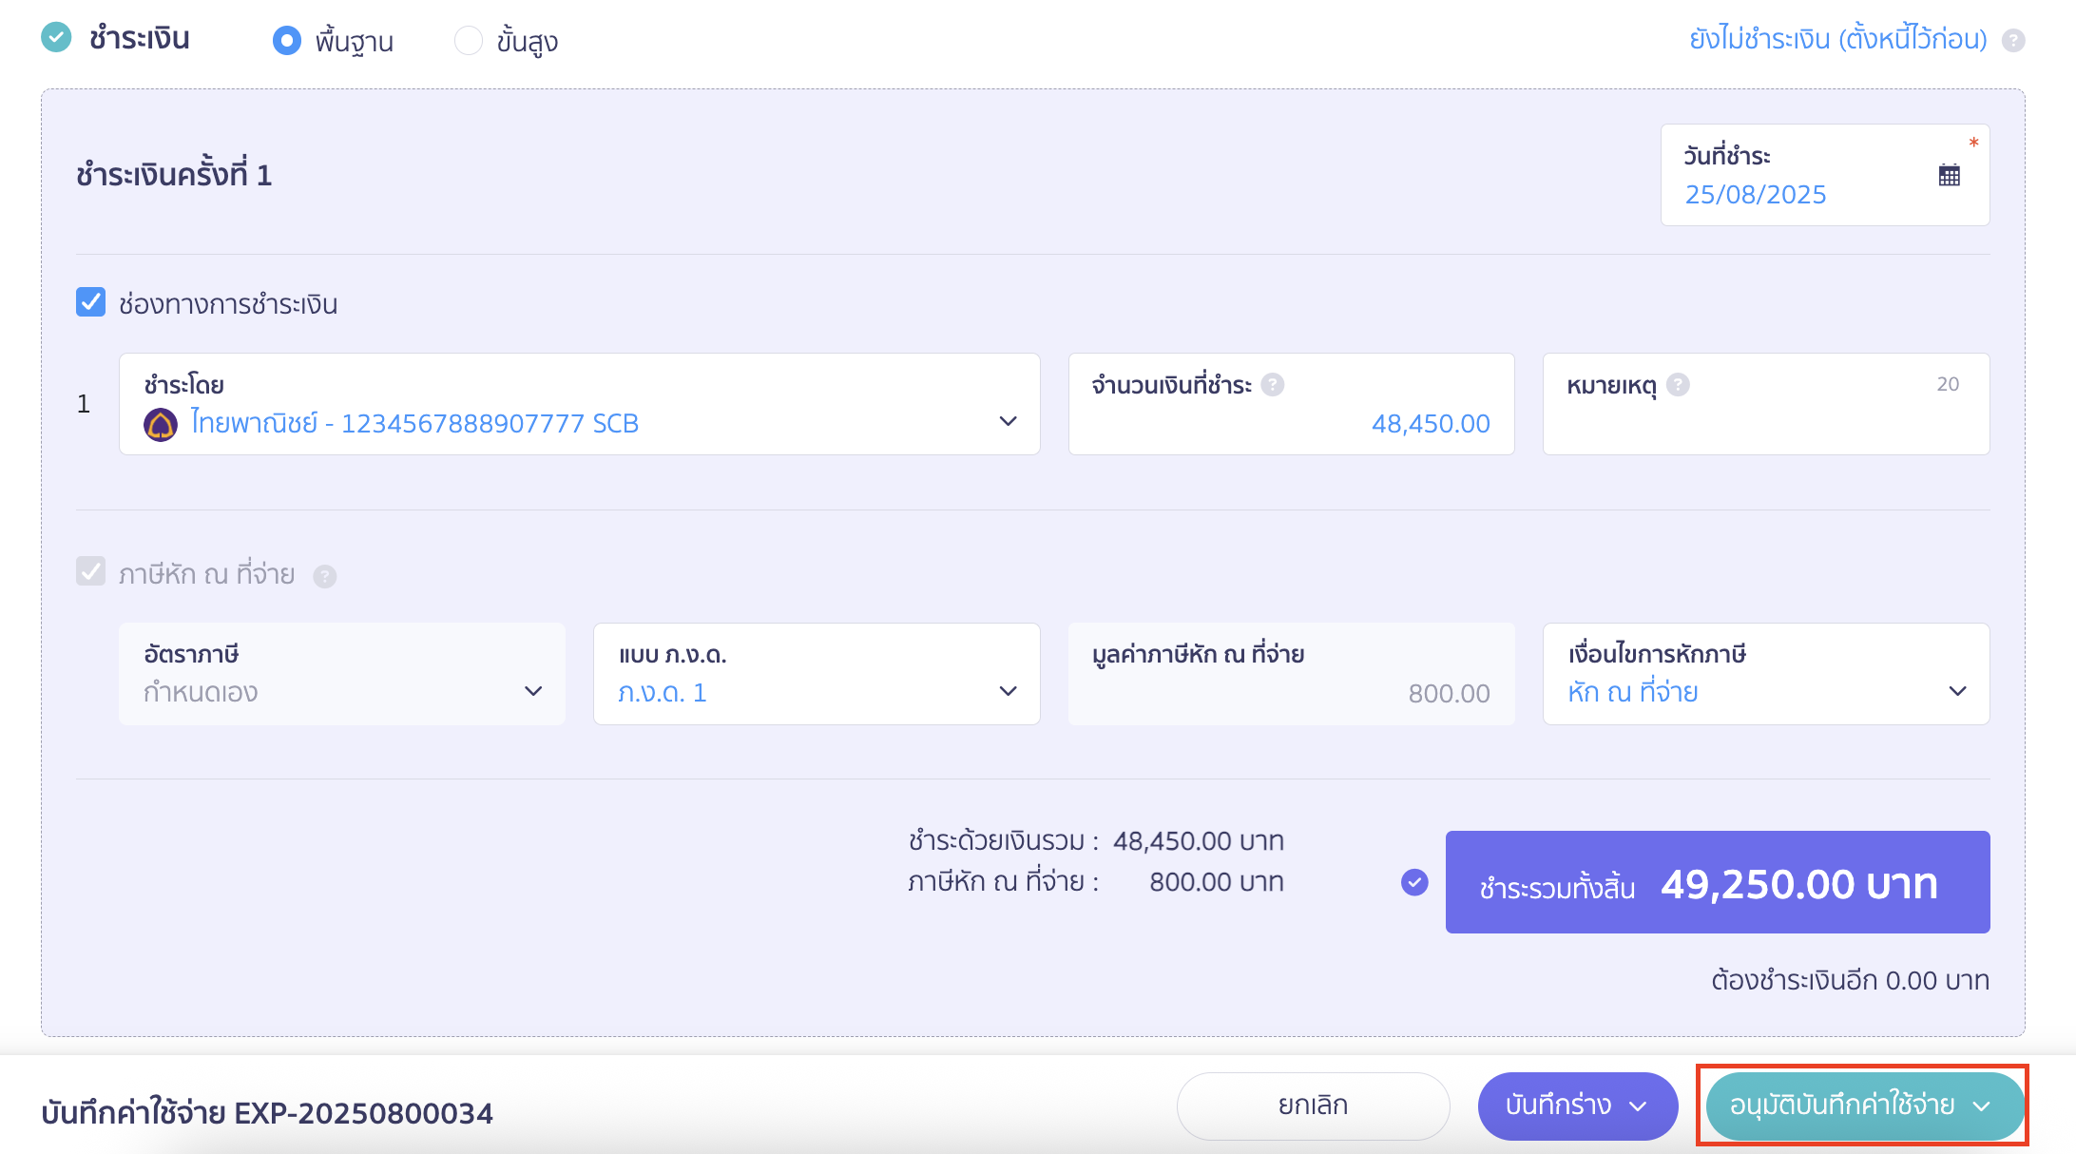This screenshot has height=1154, width=2076.
Task: Open the payment date calendar icon
Action: [1949, 175]
